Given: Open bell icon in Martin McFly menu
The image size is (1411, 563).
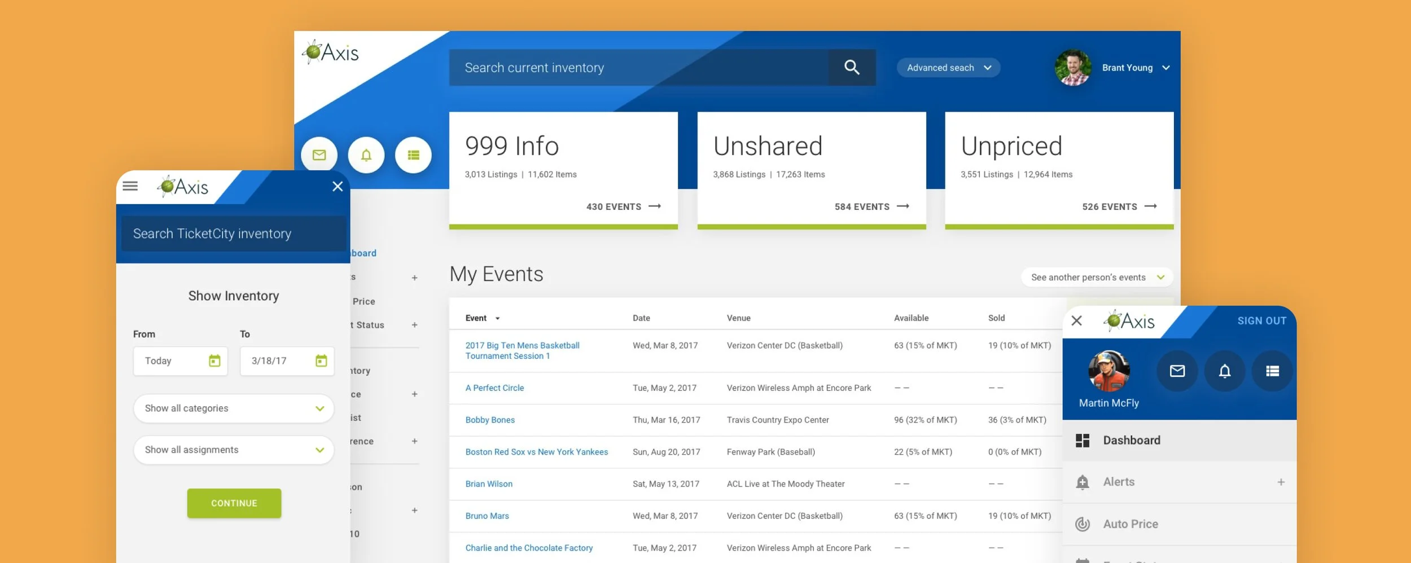Looking at the screenshot, I should [1225, 371].
